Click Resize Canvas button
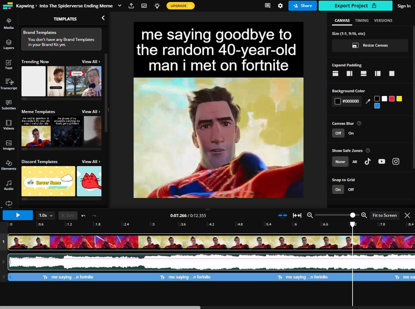 (370, 45)
